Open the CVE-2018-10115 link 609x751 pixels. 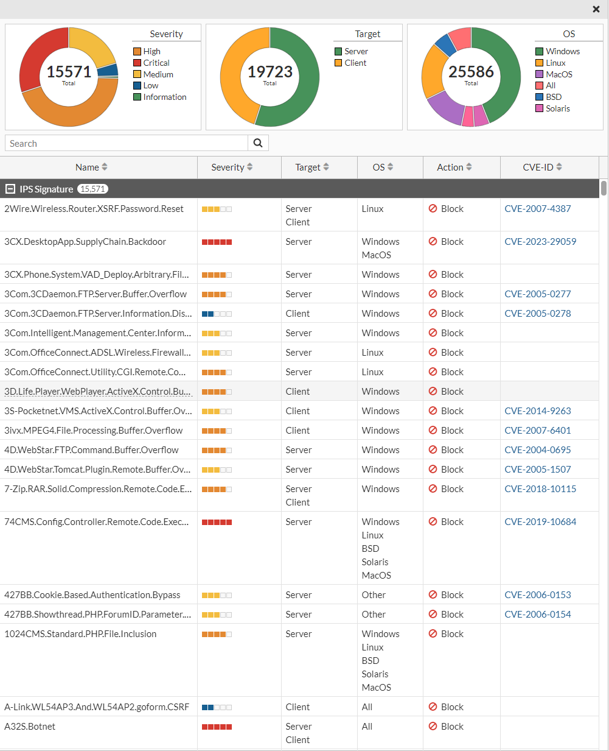[540, 489]
